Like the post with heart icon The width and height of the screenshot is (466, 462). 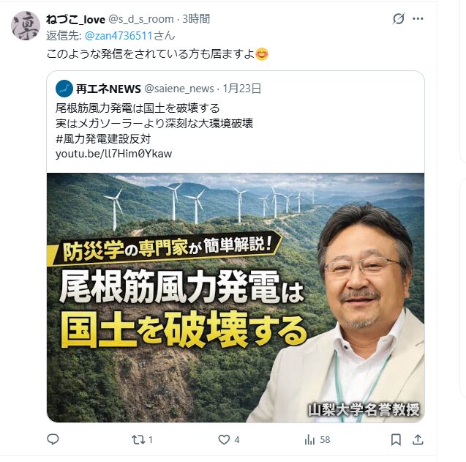coord(224,440)
